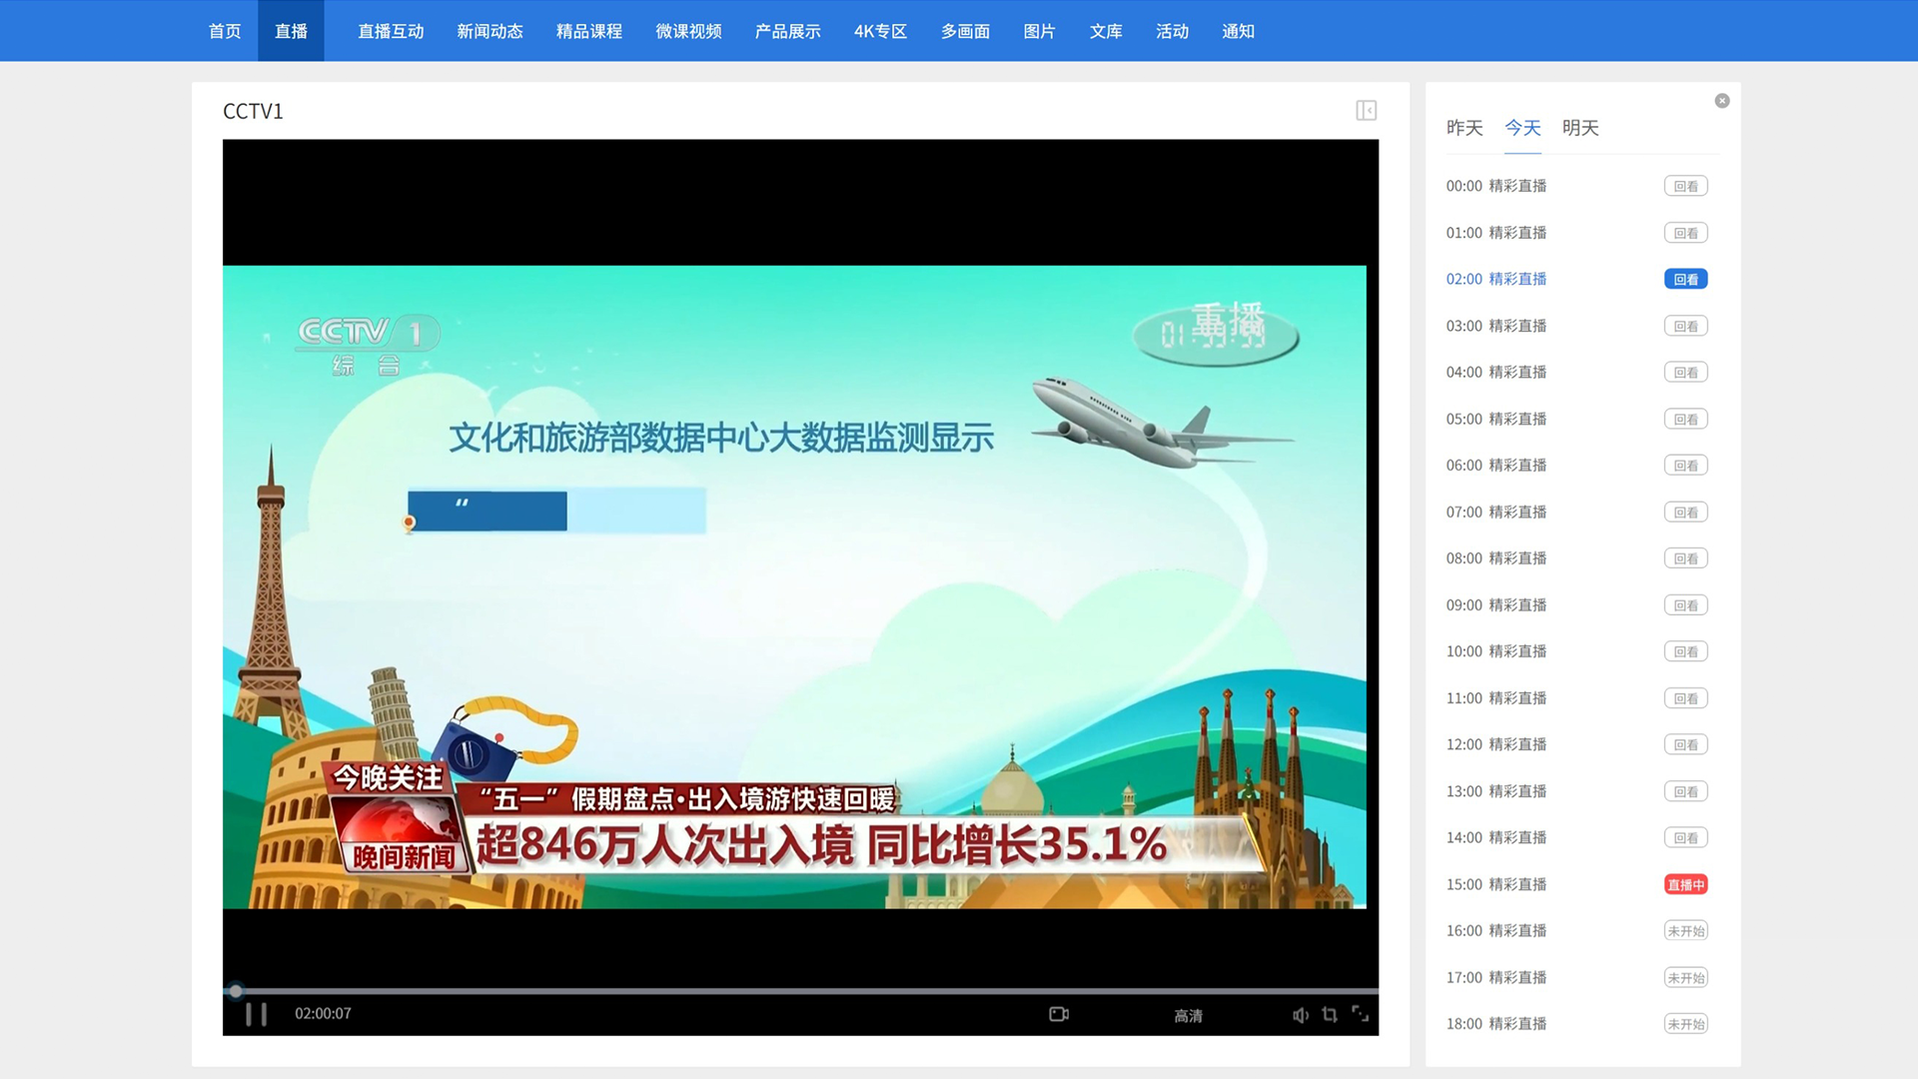
Task: Open 首页 in top navigation
Action: coord(225,31)
